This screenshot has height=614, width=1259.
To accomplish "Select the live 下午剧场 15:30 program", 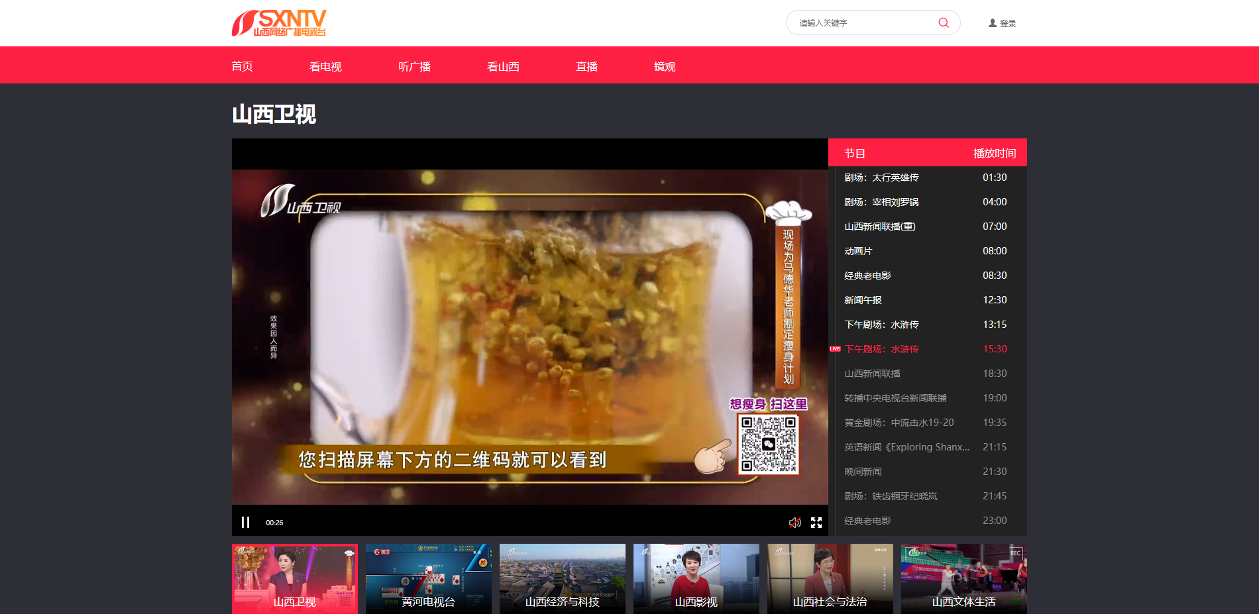I will [881, 349].
